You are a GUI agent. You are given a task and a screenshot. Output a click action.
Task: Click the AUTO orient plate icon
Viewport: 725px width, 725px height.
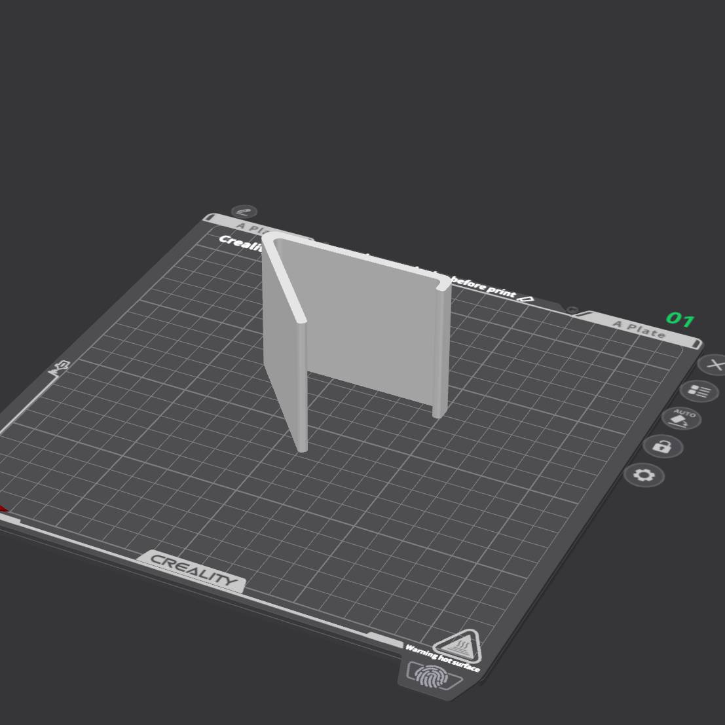[681, 418]
